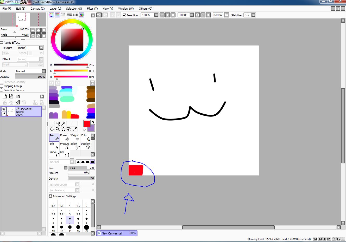Toggle the Selection checkbox in toolbar
Screen dimensions: 346x242
124,15
